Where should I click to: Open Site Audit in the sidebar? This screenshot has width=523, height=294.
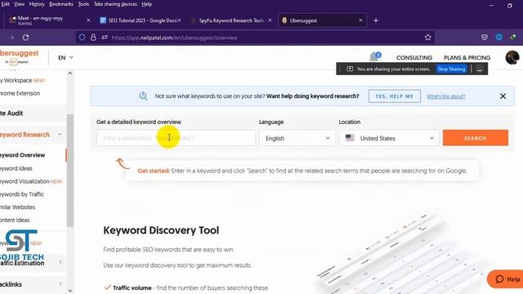[11, 114]
